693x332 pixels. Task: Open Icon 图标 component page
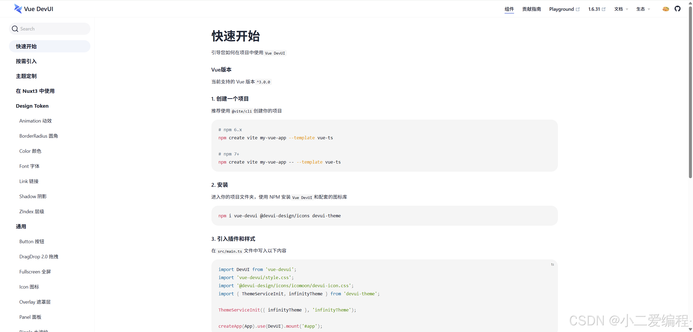pyautogui.click(x=29, y=287)
